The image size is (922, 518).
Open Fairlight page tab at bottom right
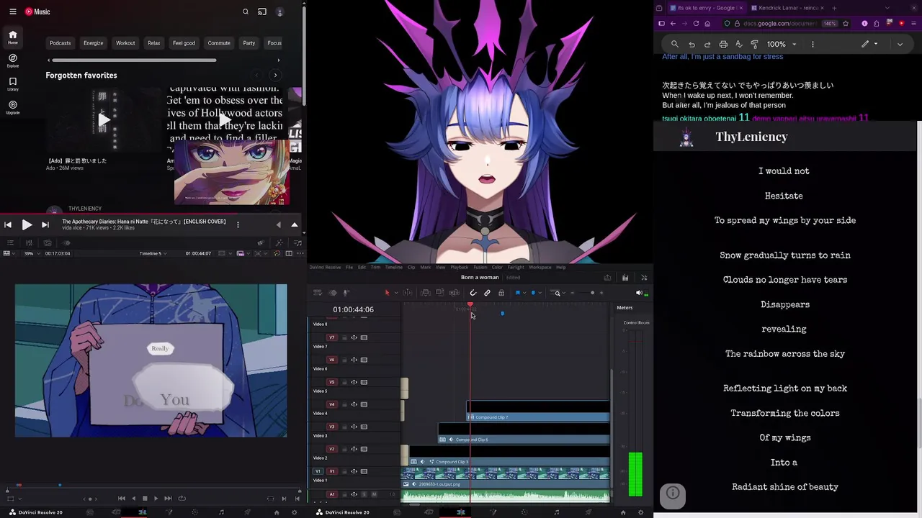point(556,512)
